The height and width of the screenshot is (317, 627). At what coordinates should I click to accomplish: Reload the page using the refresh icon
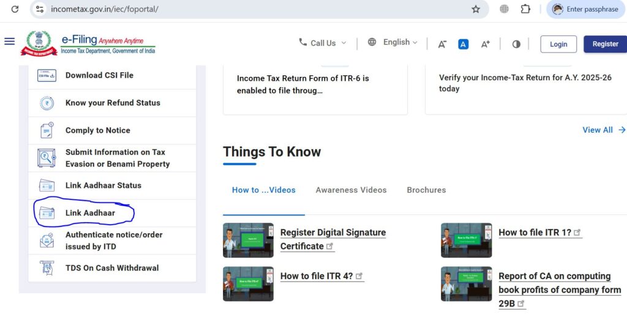[15, 9]
